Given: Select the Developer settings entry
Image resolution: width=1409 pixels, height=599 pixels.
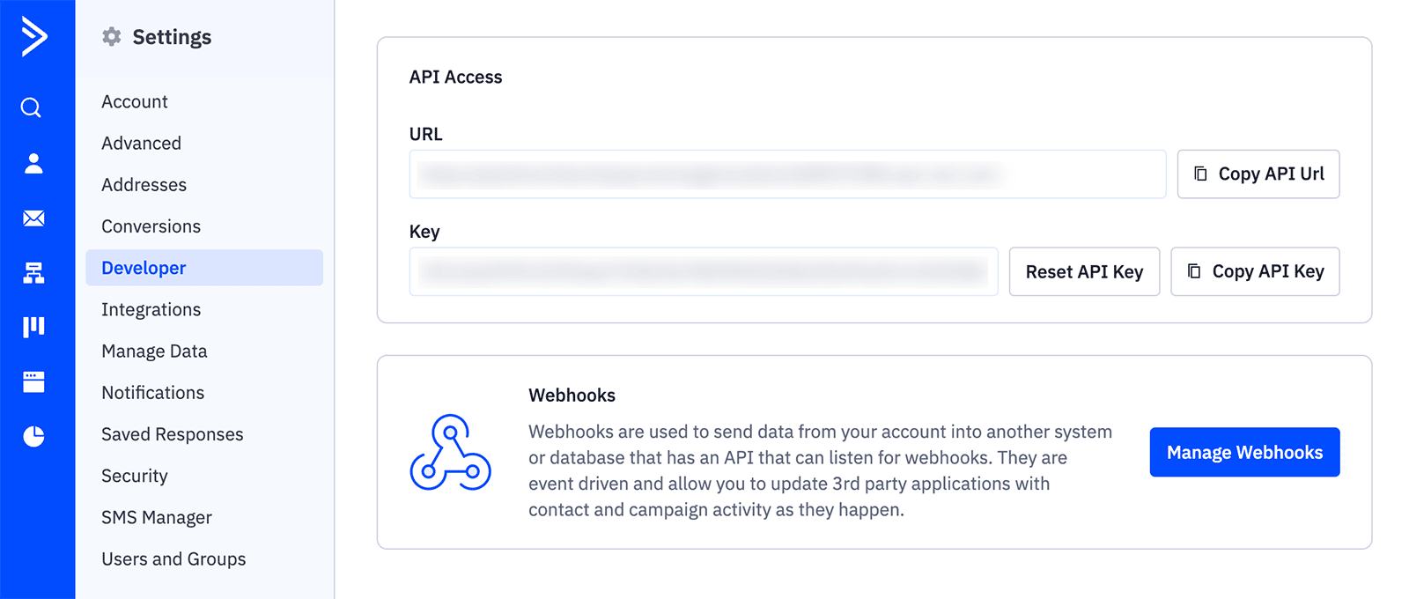Looking at the screenshot, I should pos(144,267).
